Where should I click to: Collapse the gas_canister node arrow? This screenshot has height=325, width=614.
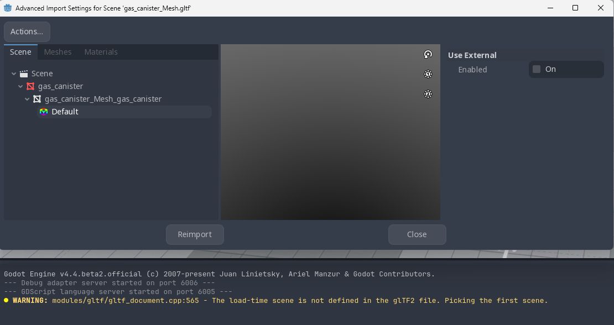click(20, 86)
